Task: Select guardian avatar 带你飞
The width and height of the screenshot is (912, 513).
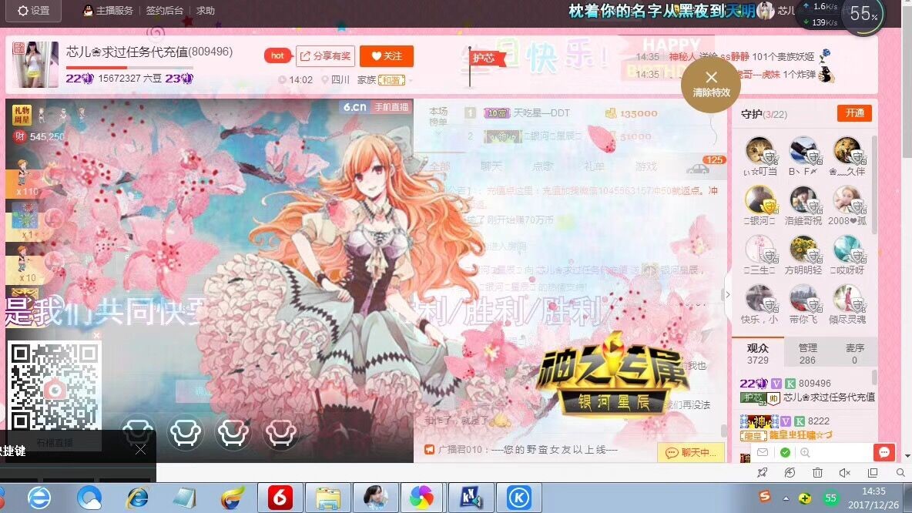Action: point(803,299)
